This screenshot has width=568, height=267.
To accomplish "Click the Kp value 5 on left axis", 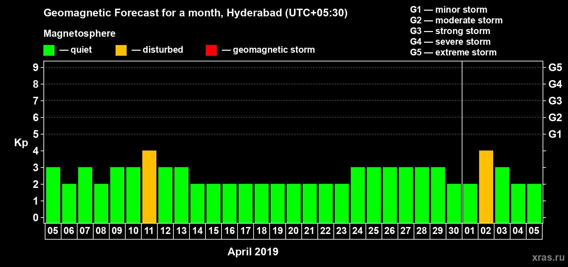I will tap(36, 134).
